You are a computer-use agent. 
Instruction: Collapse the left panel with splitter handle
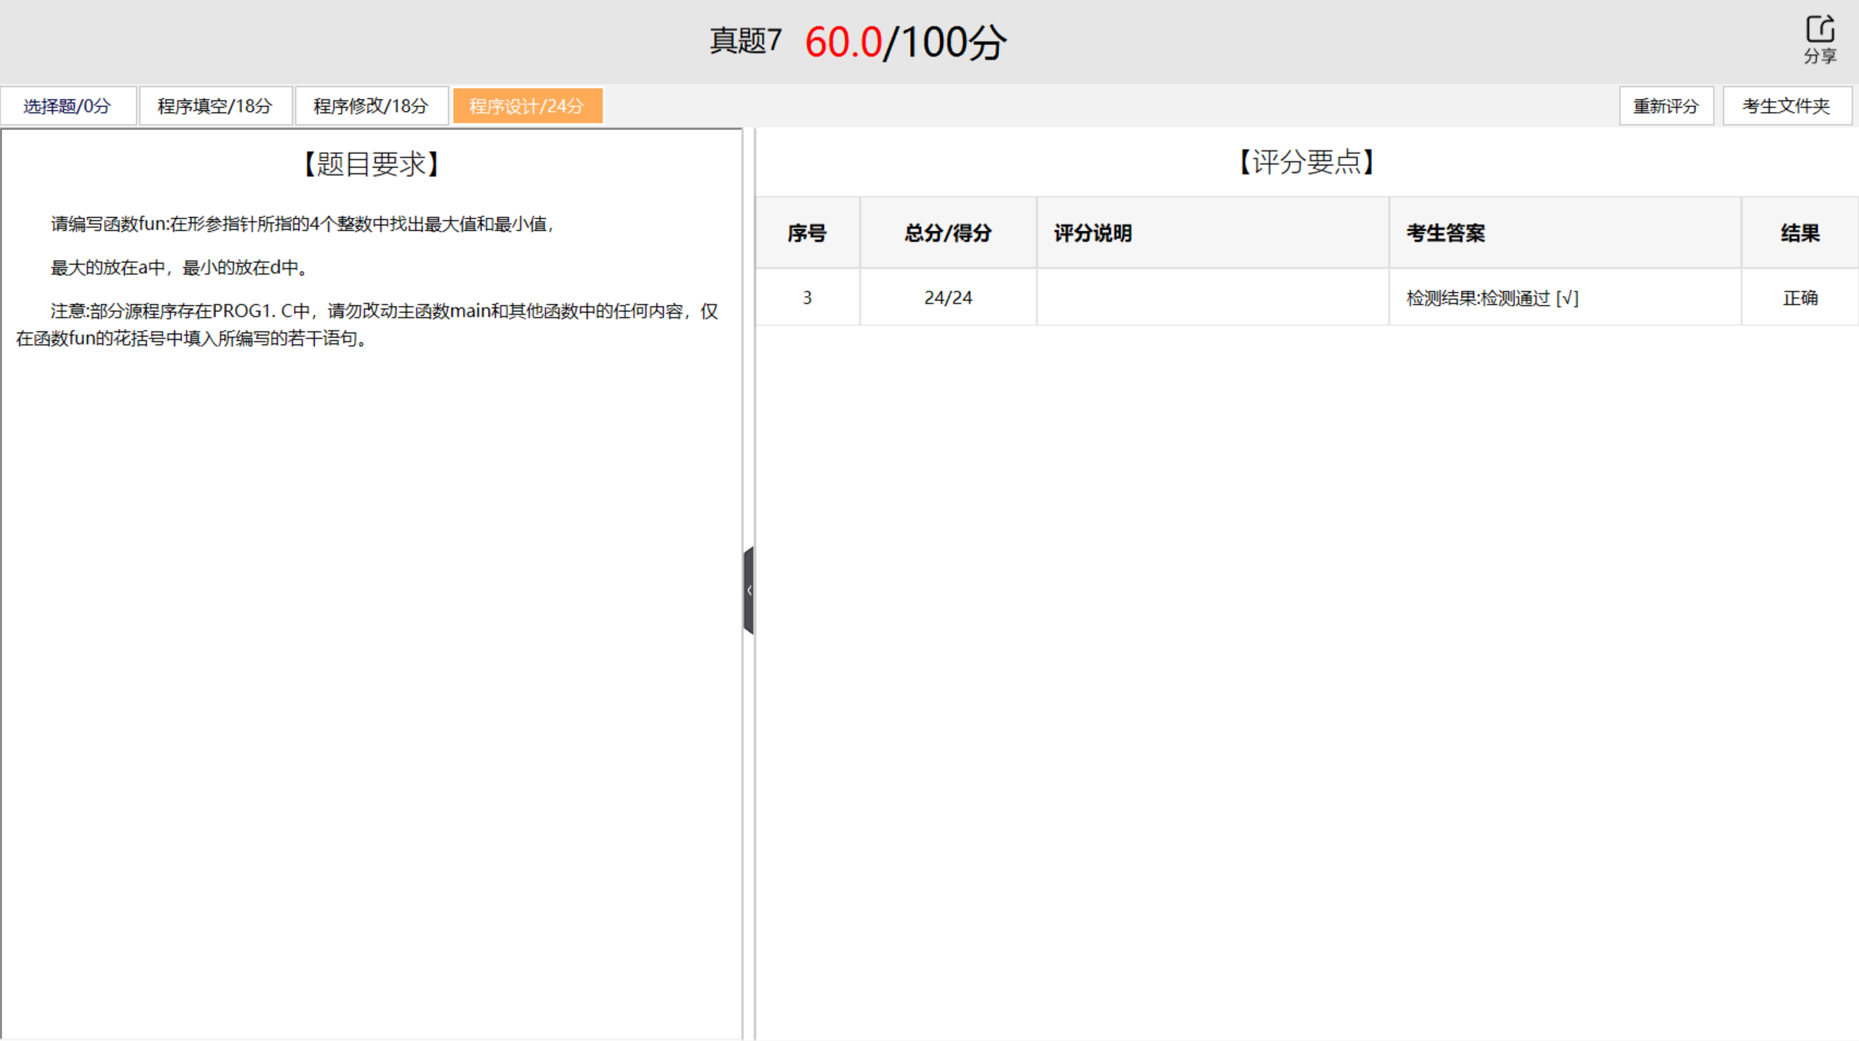tap(749, 590)
